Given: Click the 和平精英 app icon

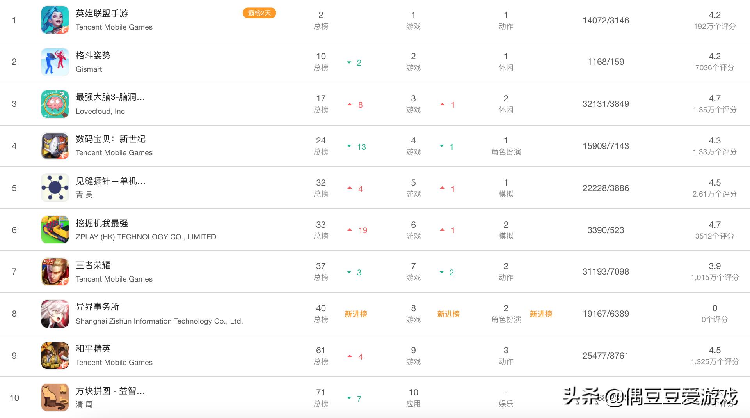Looking at the screenshot, I should 55,356.
